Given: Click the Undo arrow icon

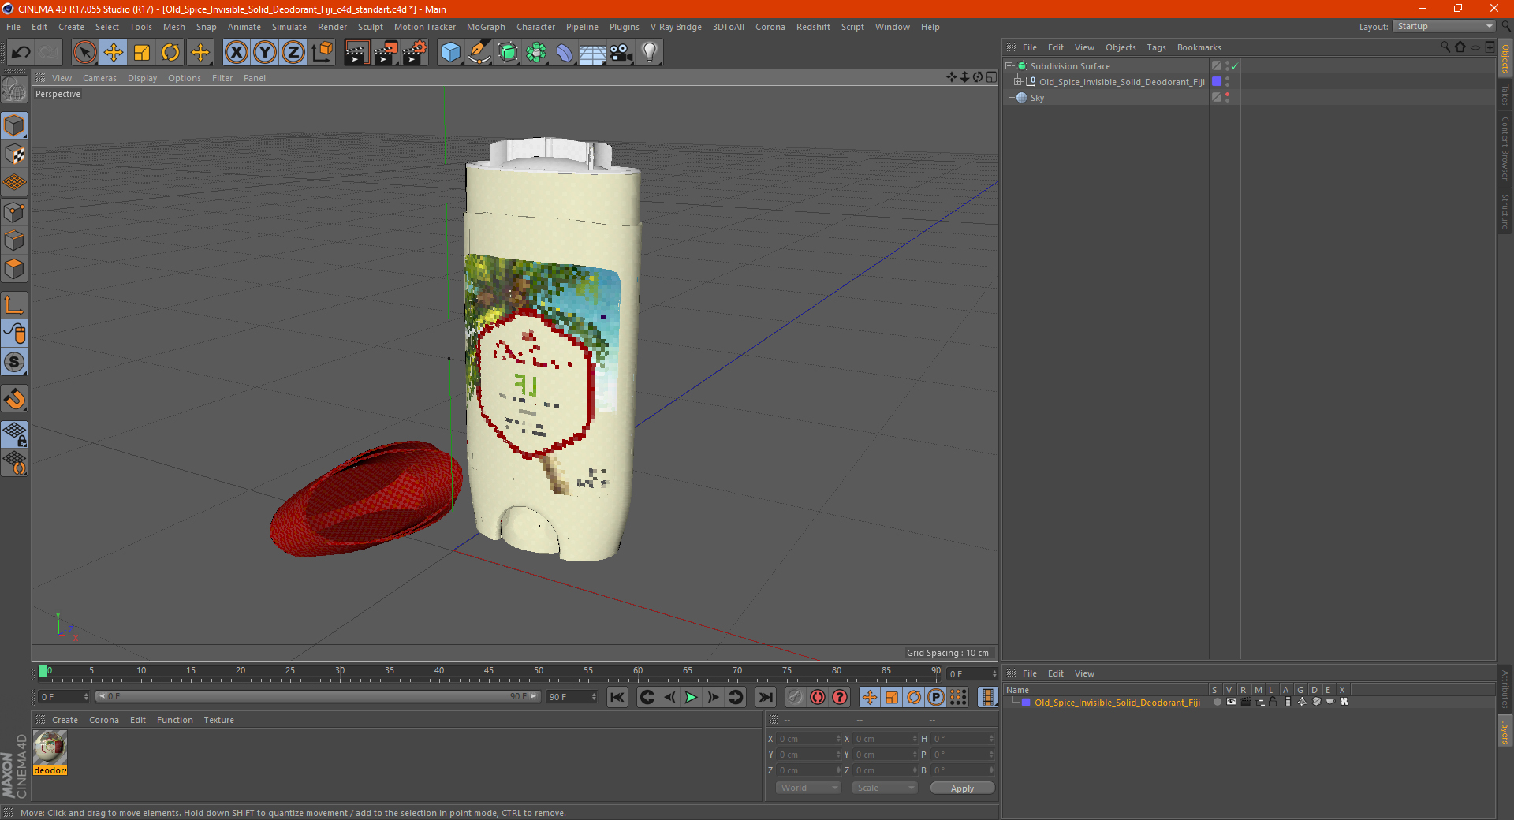Looking at the screenshot, I should [21, 53].
